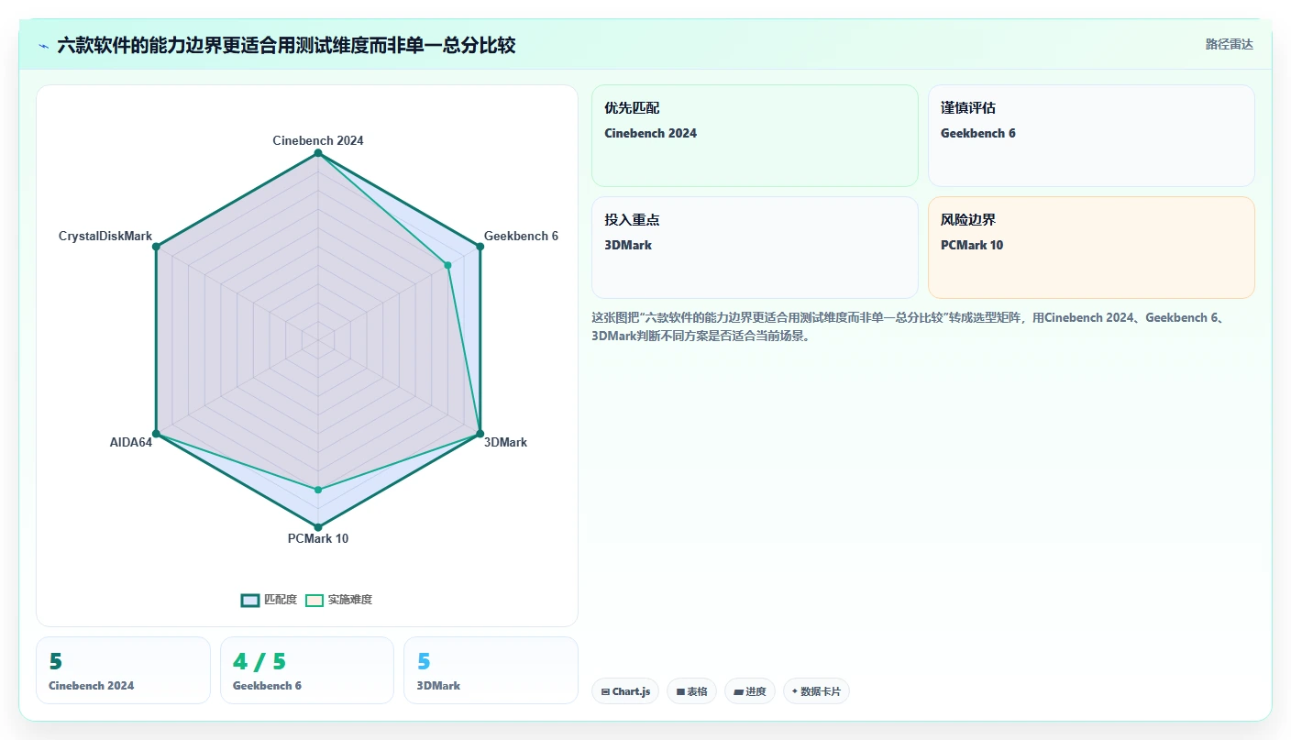The width and height of the screenshot is (1291, 740).
Task: Click the page title 六款软件的能力边界
Action: [x=286, y=45]
